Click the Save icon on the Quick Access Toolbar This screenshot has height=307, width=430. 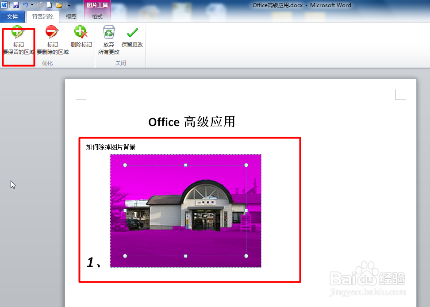click(16, 4)
